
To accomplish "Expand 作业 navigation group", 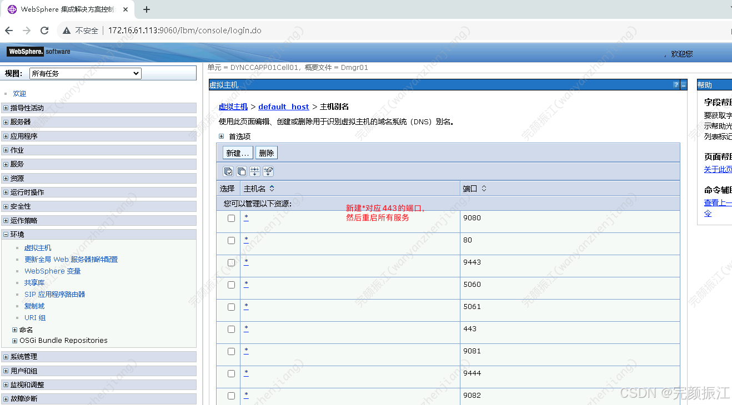I will pos(6,150).
